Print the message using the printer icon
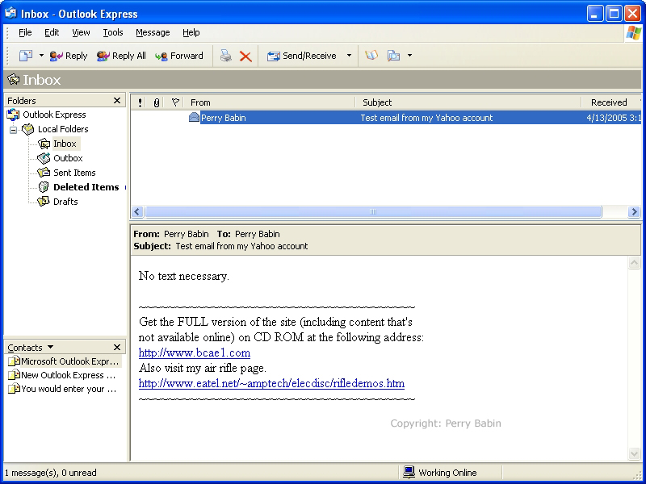This screenshot has height=484, width=646. click(x=226, y=56)
